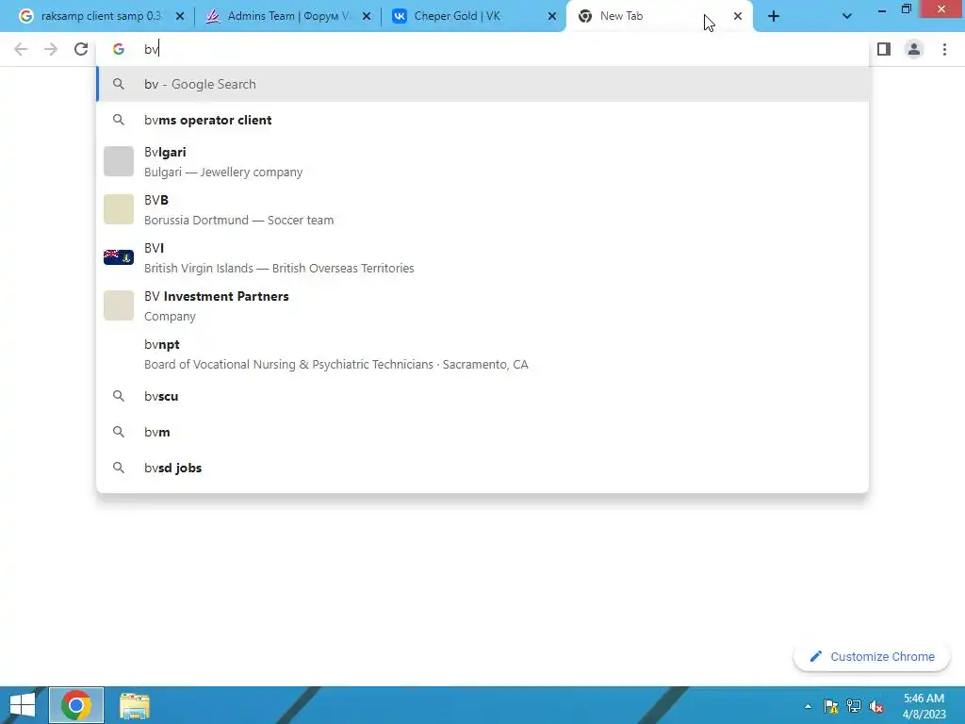Open a new tab with plus icon
965x724 pixels.
click(x=774, y=17)
